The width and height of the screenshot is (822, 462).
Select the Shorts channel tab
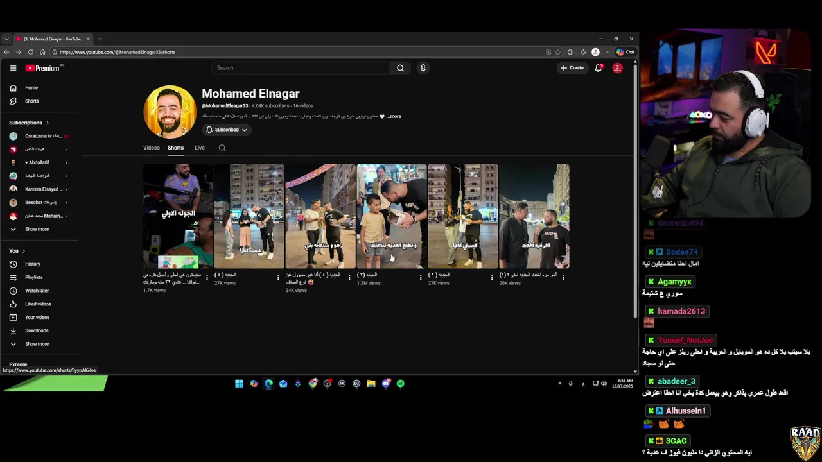click(175, 148)
